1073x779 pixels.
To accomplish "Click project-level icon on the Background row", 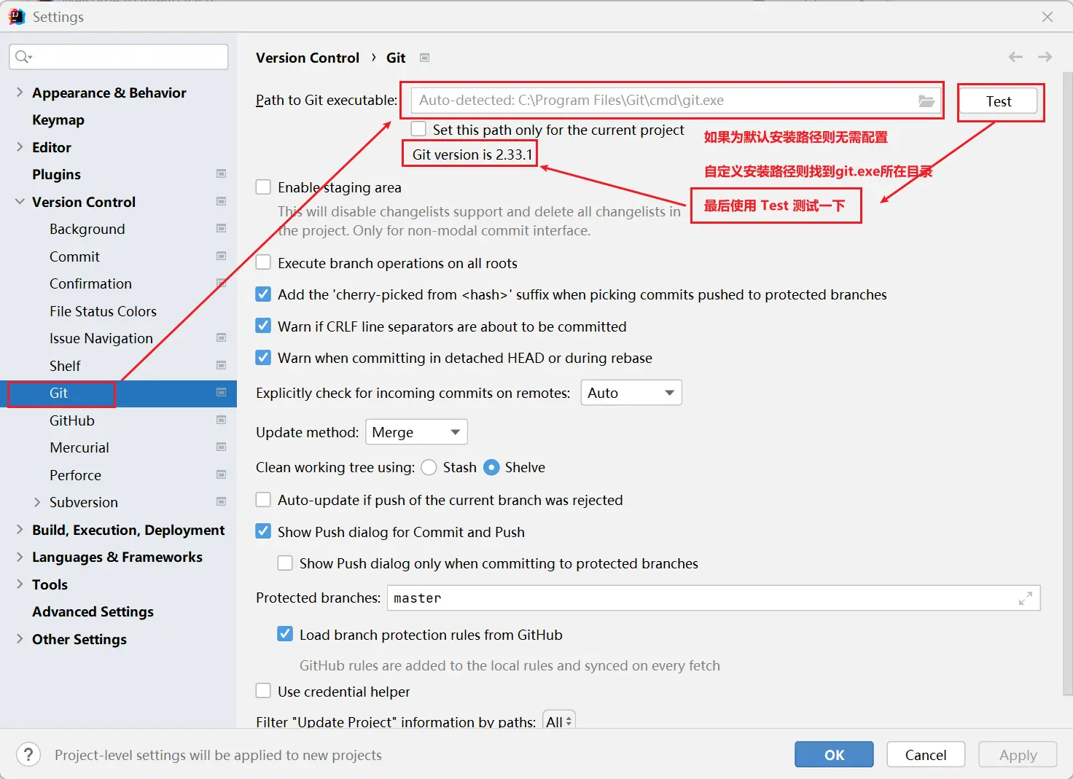I will [x=222, y=228].
